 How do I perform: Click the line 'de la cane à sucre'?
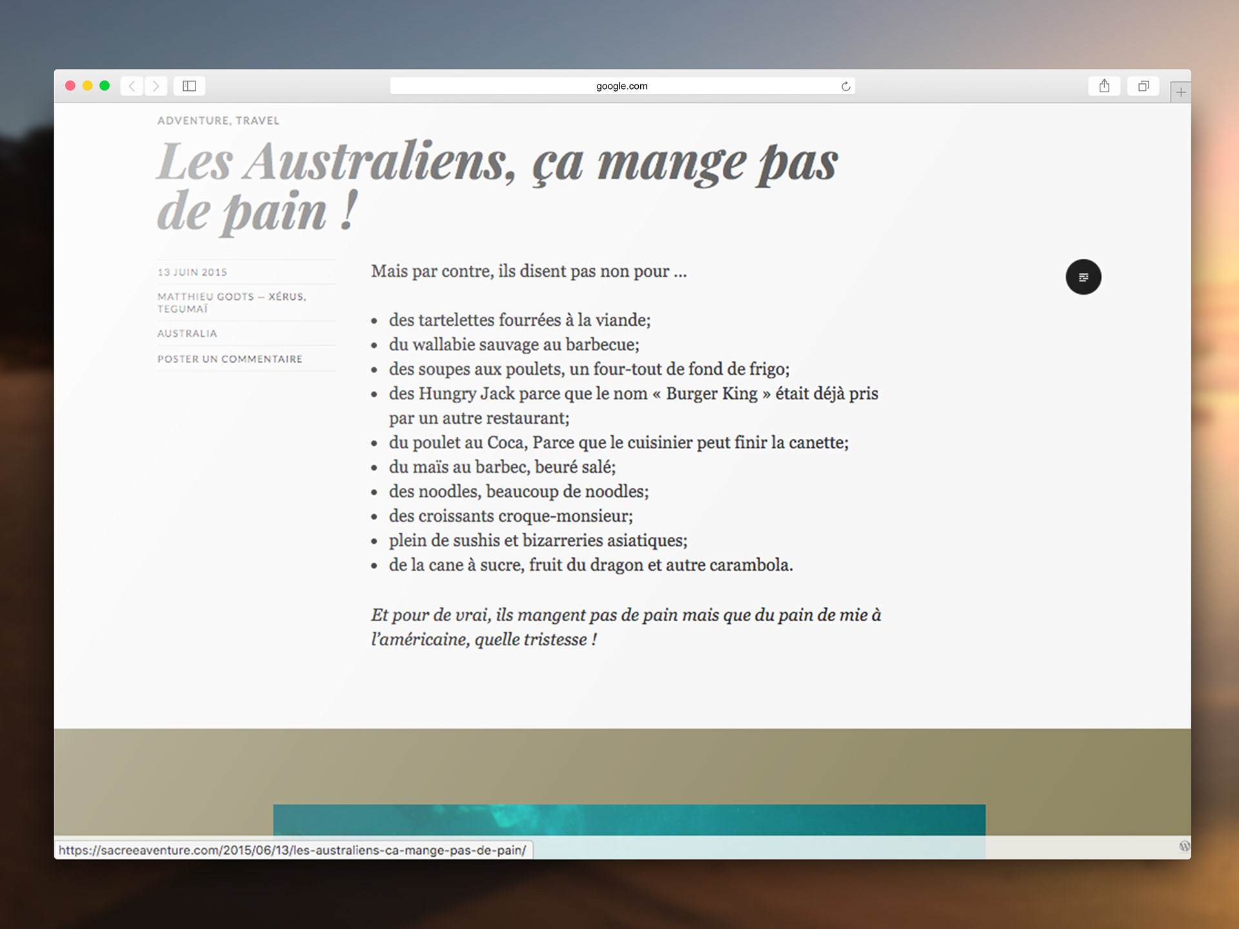coord(590,565)
